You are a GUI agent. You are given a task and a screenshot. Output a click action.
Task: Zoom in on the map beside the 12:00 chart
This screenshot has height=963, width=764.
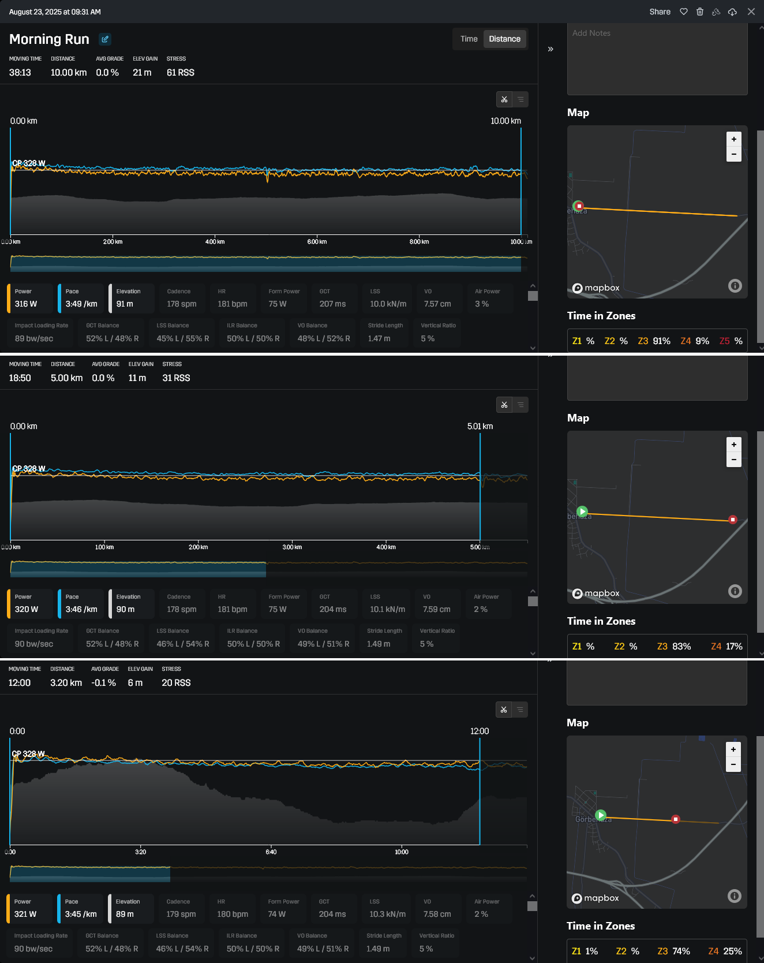click(x=733, y=749)
